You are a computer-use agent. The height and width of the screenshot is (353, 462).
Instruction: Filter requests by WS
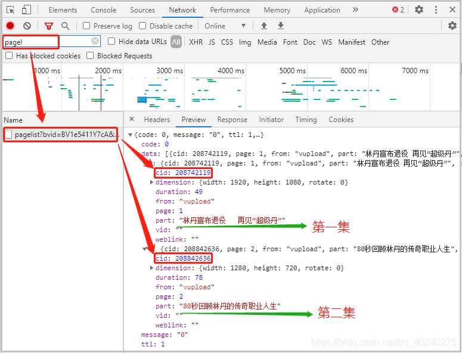tap(327, 42)
